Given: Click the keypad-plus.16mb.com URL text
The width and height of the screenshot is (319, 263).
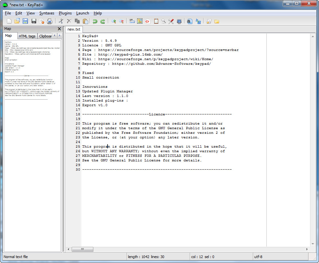Looking at the screenshot, I should (131, 55).
